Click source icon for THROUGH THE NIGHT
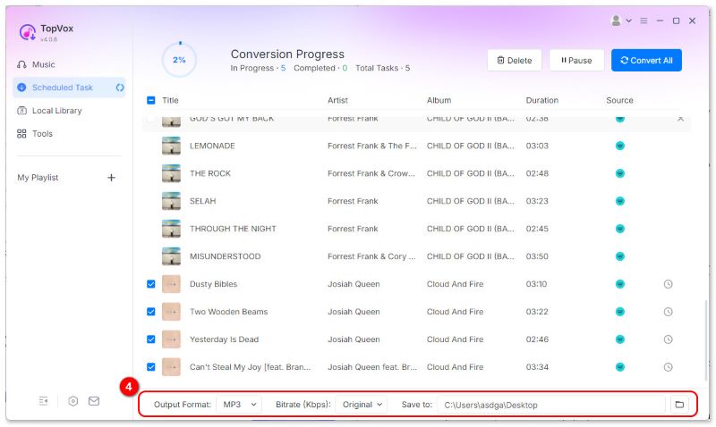The height and width of the screenshot is (427, 716). pos(619,229)
